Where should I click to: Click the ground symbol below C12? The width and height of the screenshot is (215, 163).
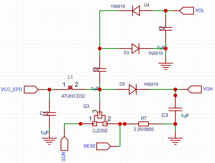coord(49,141)
